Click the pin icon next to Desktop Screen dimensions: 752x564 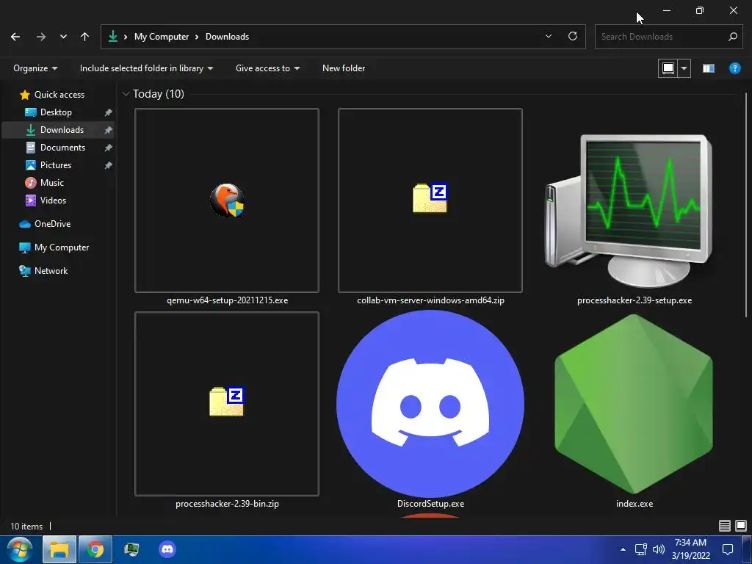(109, 112)
